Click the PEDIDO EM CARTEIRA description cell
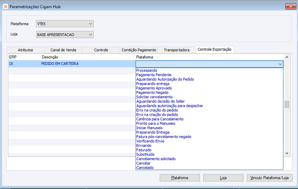 [x=88, y=64]
